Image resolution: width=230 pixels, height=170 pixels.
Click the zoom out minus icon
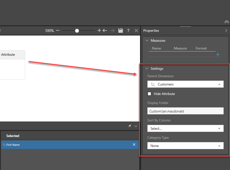(x=58, y=30)
